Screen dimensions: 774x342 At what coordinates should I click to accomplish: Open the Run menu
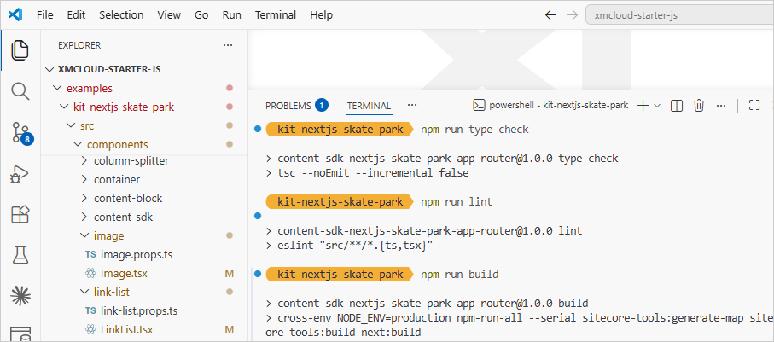(231, 14)
